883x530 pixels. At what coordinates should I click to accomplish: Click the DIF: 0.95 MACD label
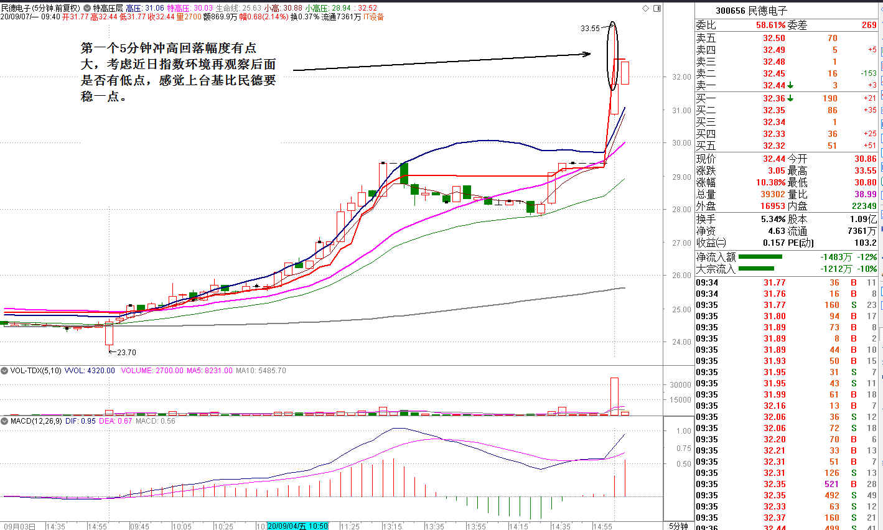coord(81,421)
